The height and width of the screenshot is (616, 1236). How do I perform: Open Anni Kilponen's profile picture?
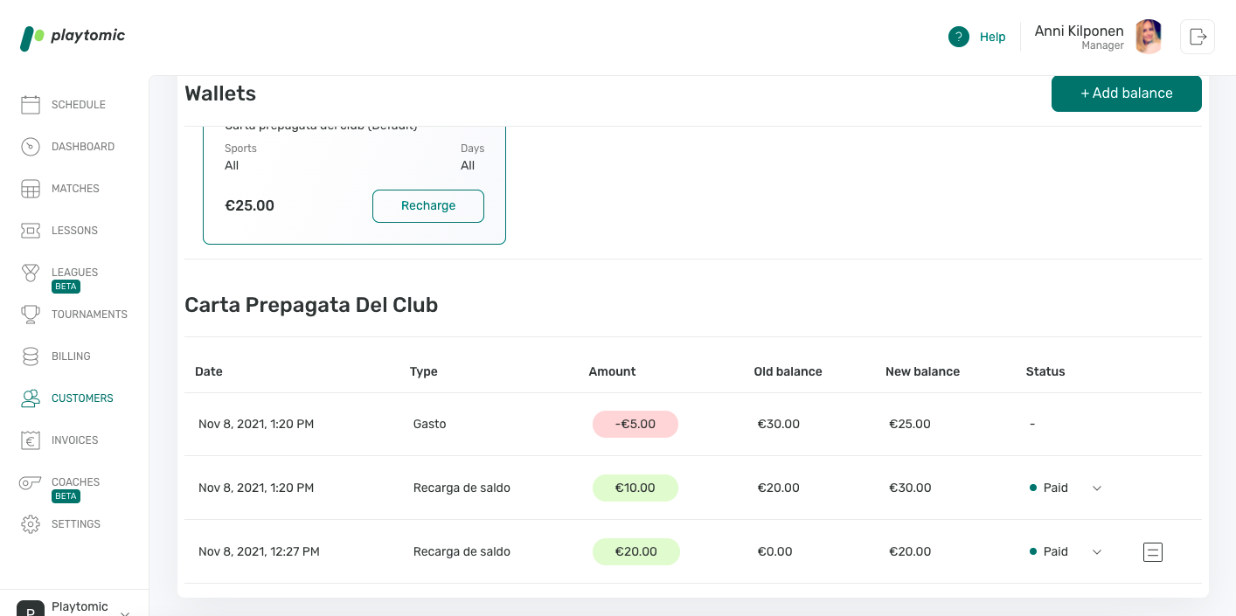point(1148,36)
